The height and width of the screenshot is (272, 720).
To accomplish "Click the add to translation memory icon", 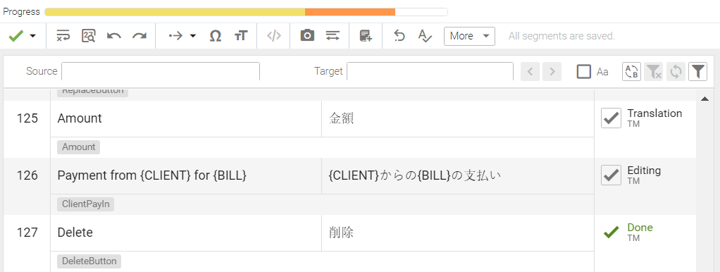I will tap(366, 36).
